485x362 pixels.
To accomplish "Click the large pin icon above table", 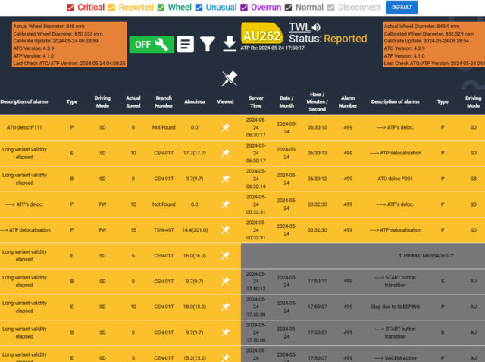I will pyautogui.click(x=229, y=78).
